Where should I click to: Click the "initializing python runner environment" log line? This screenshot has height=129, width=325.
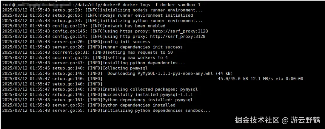tap(151, 21)
